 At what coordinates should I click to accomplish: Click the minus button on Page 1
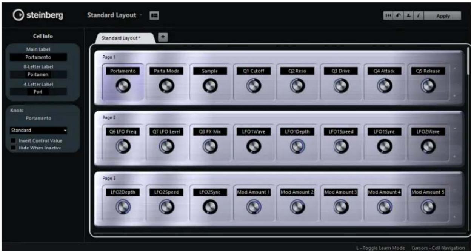454,69
